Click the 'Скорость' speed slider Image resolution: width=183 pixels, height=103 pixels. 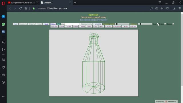coord(145,24)
